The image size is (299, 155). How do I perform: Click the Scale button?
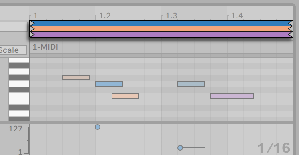12,50
